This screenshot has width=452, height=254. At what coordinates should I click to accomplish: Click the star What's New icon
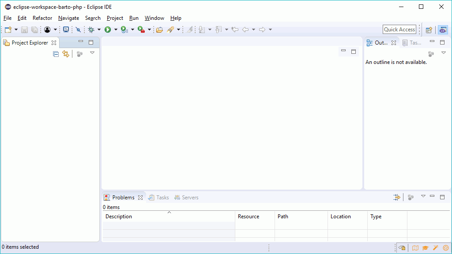pyautogui.click(x=446, y=248)
